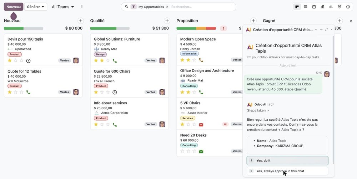Screen dimensions: 357x179
Task: Switch to the Kanban view
Action: coord(297,7)
